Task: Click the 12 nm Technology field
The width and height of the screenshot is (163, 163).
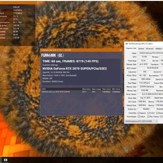Action: coord(143,61)
